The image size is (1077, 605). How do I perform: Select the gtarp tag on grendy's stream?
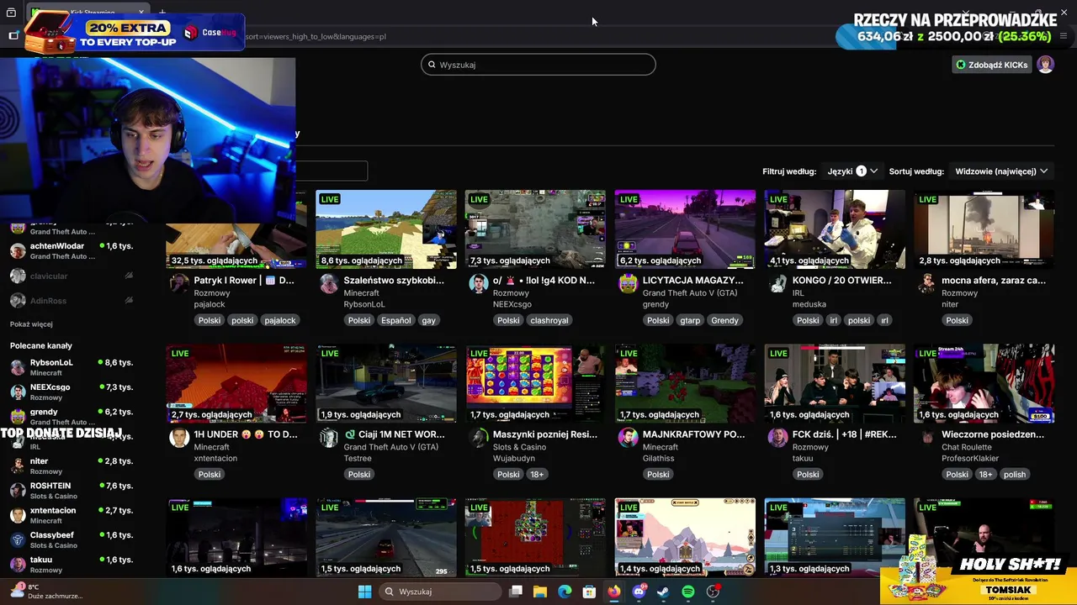[690, 320]
